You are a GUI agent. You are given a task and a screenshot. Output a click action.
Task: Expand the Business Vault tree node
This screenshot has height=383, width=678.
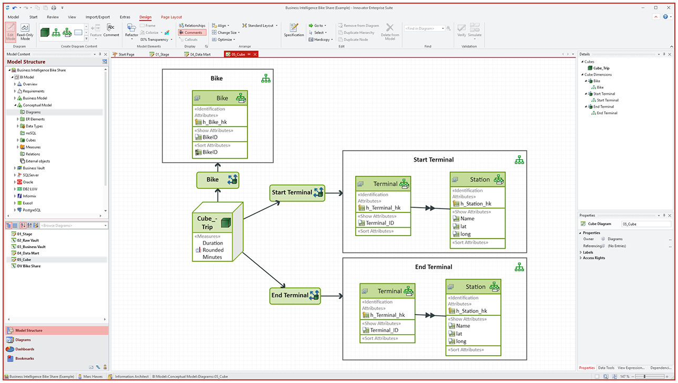15,168
